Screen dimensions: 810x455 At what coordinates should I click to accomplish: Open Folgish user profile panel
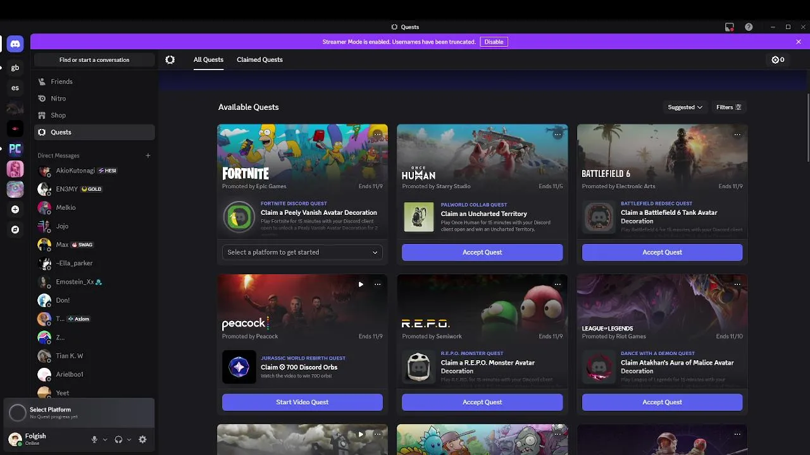44,439
